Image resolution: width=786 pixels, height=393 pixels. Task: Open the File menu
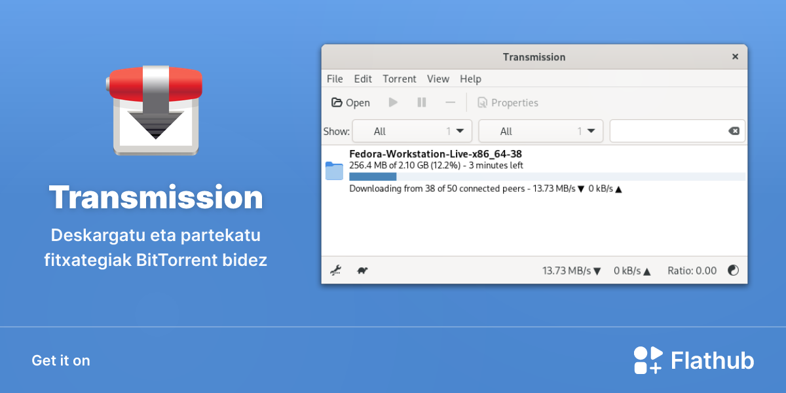[x=335, y=79]
